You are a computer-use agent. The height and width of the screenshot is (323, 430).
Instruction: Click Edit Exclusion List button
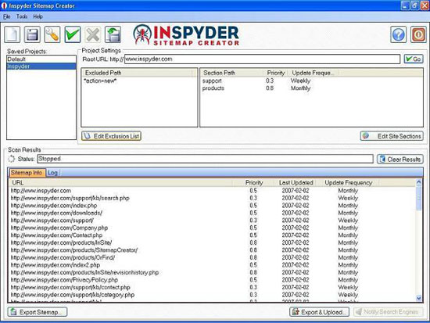pos(111,136)
